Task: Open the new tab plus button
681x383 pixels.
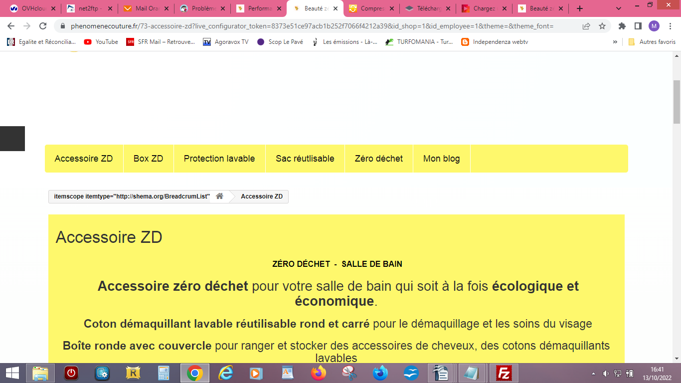Action: pyautogui.click(x=579, y=8)
